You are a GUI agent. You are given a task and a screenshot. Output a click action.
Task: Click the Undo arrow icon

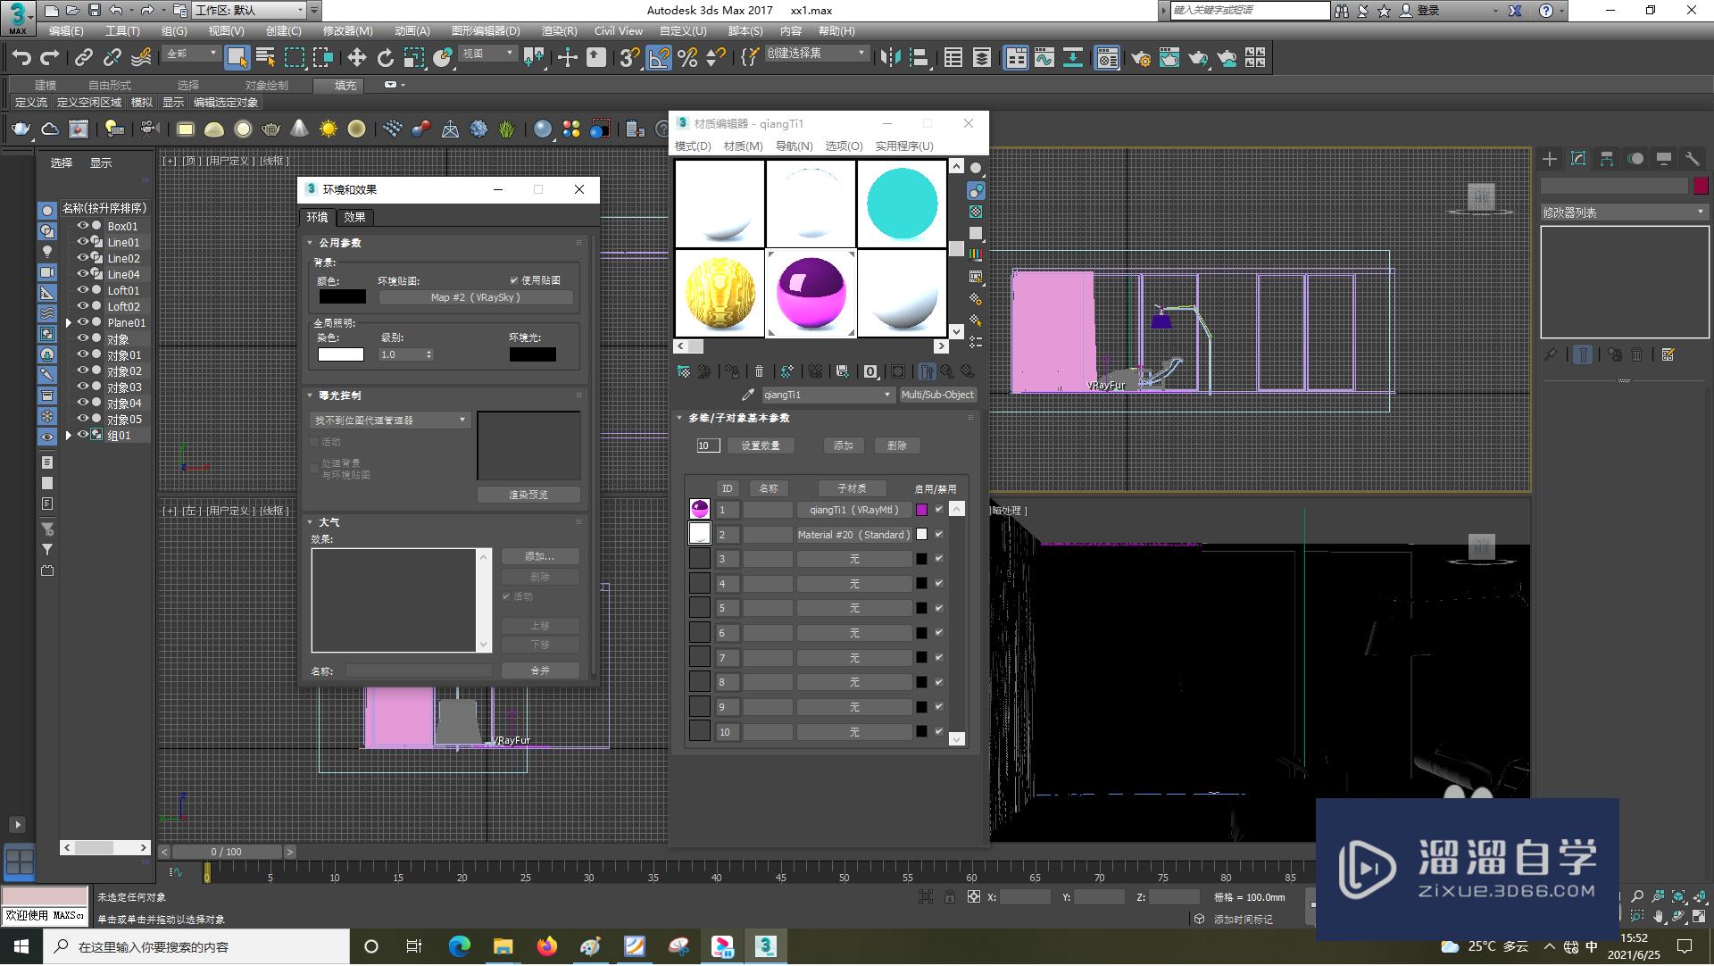[x=21, y=58]
